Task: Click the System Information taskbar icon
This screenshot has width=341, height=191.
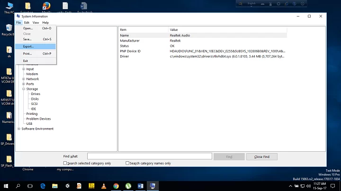Action: coord(153,186)
